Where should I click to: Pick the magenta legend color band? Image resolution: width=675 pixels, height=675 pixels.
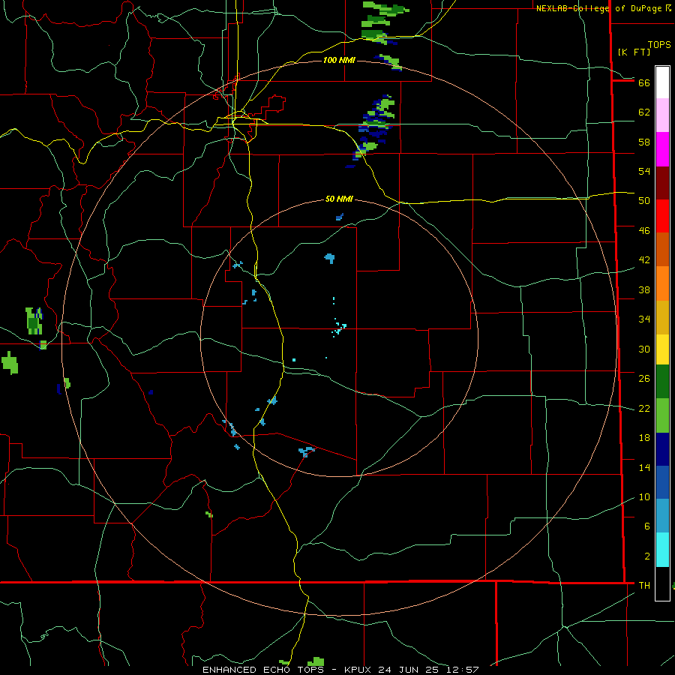662,149
